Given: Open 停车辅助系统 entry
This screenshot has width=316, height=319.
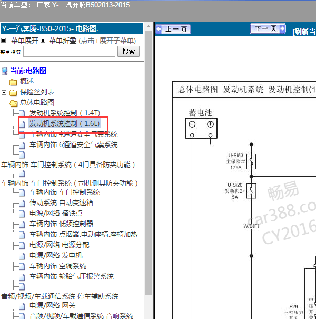Looking at the screenshot, I should tap(60, 296).
